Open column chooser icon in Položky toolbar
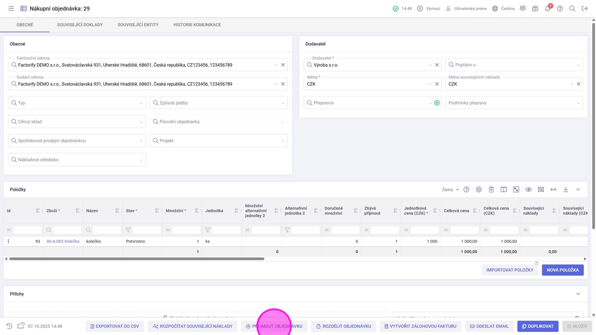Image resolution: width=596 pixels, height=335 pixels. click(503, 189)
